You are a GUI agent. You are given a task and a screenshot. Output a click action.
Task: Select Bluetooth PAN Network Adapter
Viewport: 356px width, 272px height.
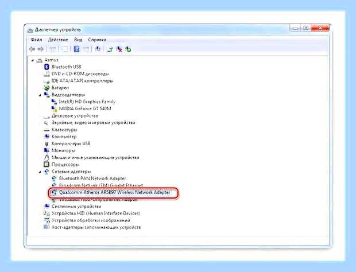pyautogui.click(x=92, y=178)
